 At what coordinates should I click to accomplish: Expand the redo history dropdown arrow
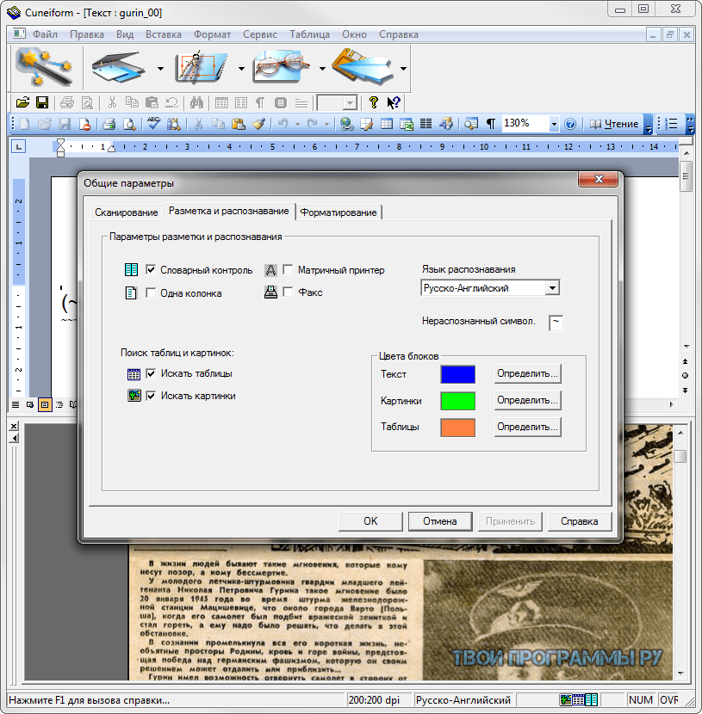[x=326, y=124]
